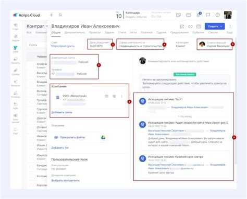247x199 pixels.
Task: Click the Добавить связь link
Action: click(x=61, y=112)
